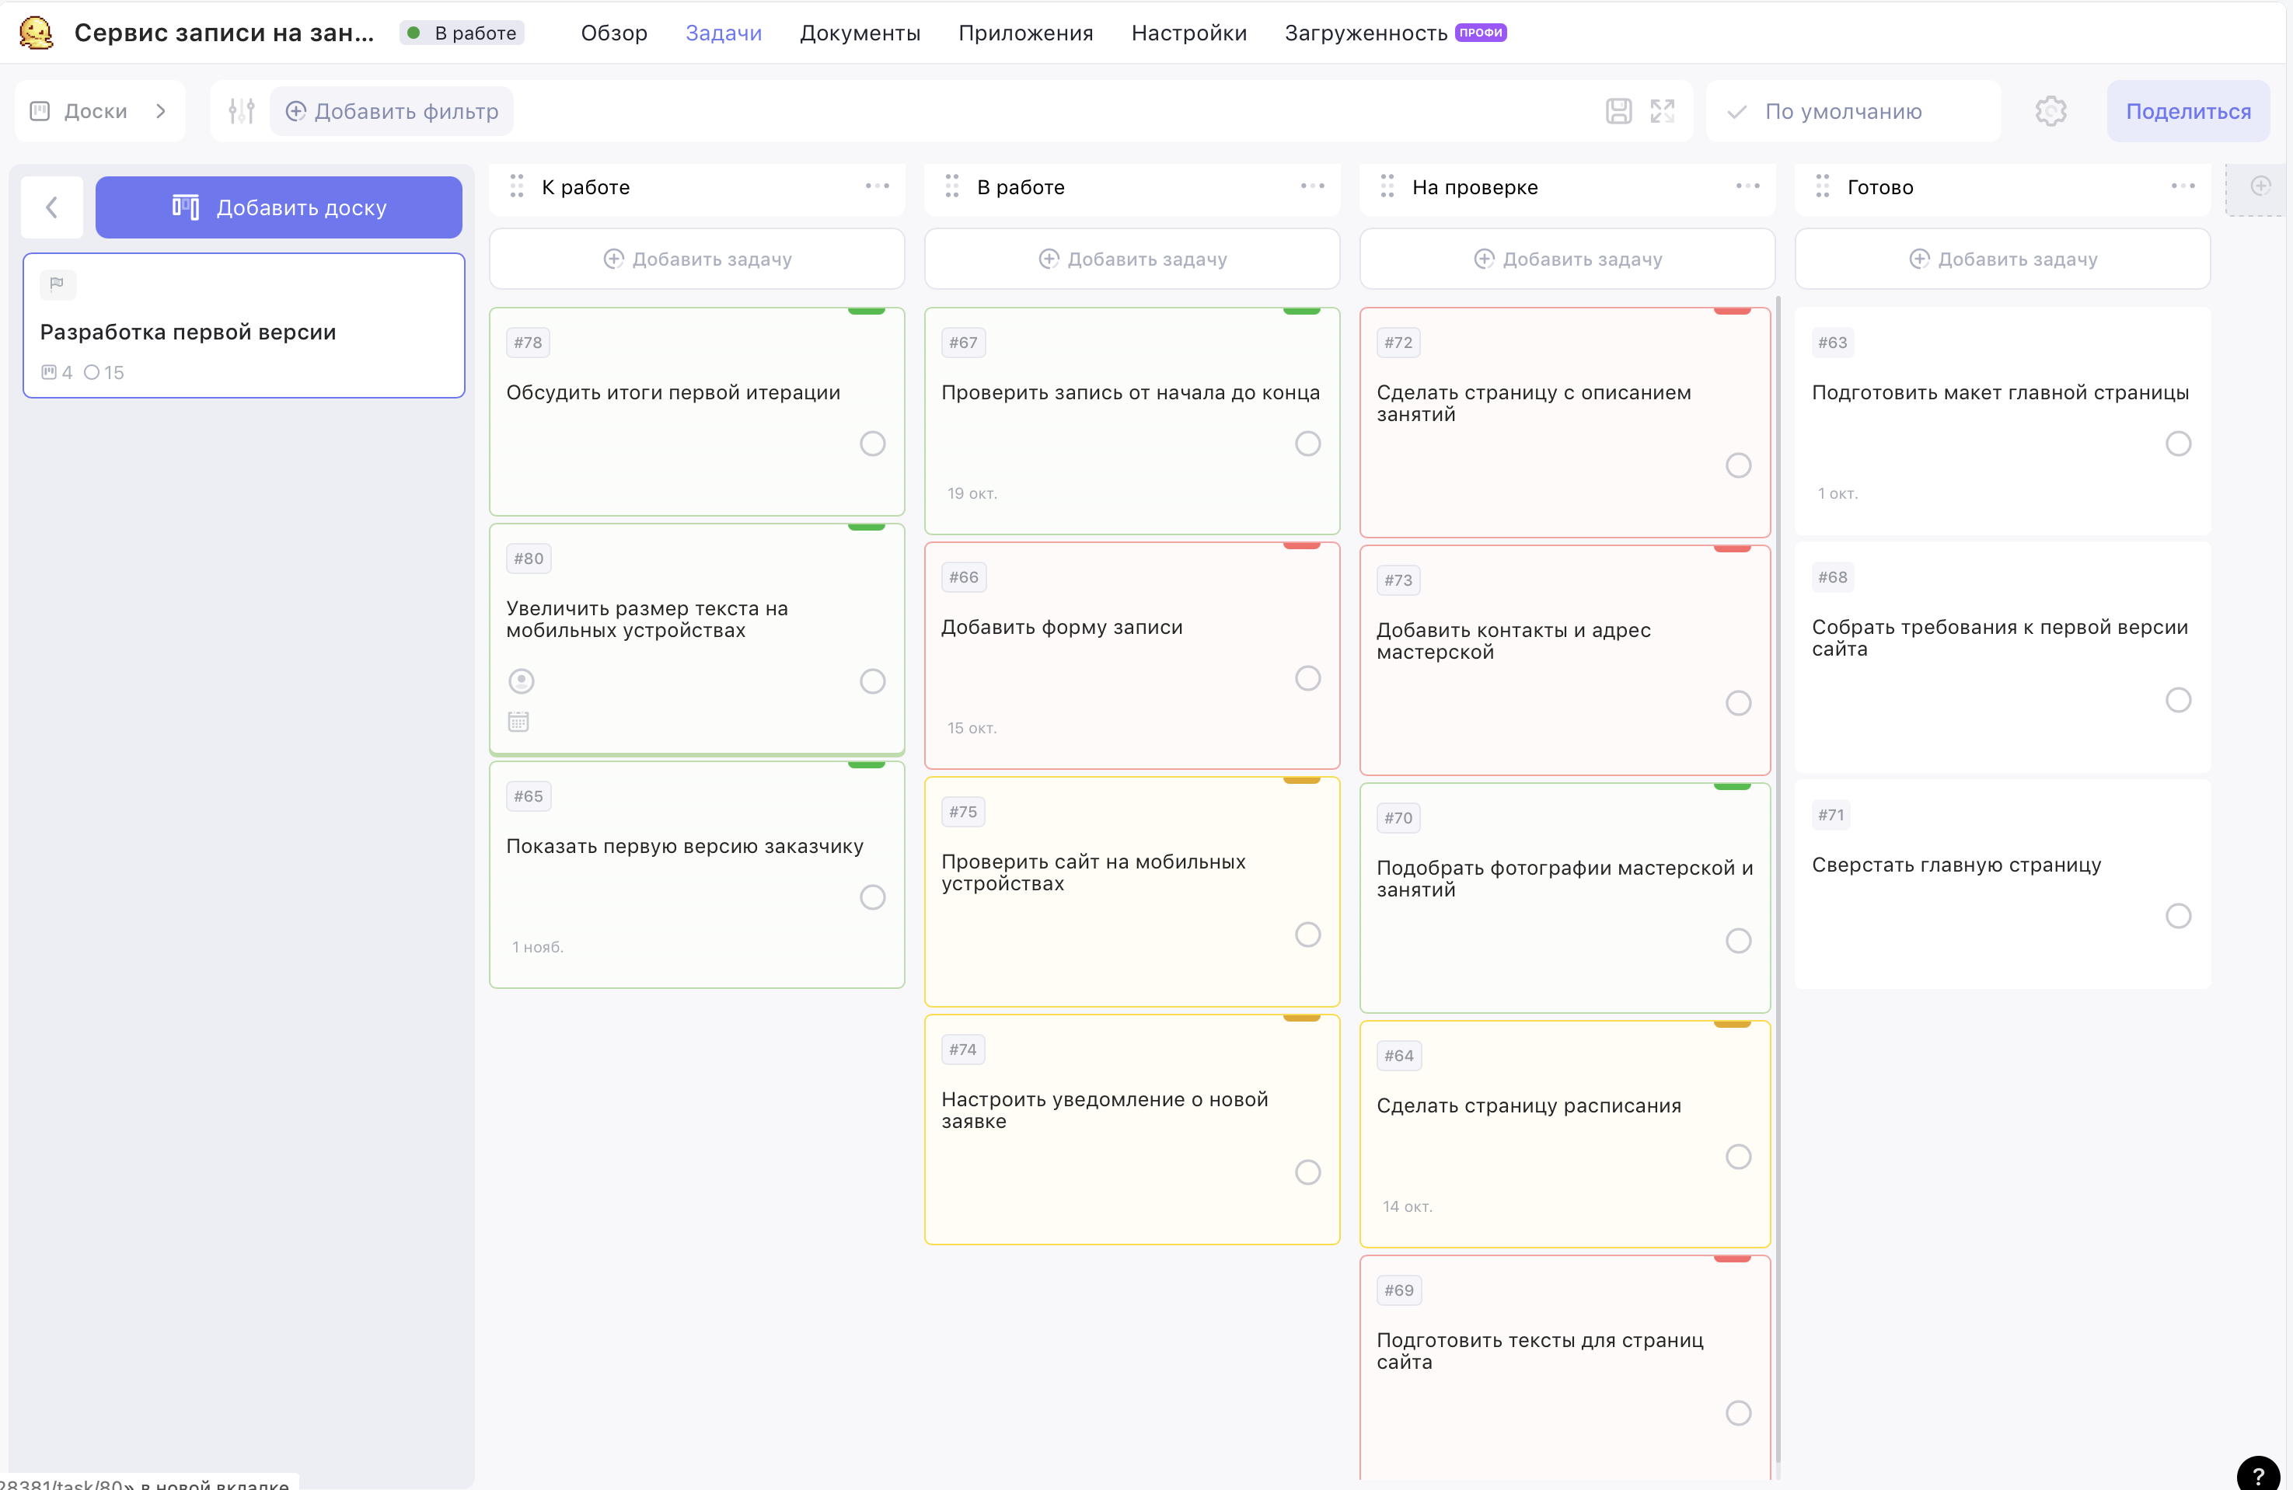
Task: Complete task #71 Сверстать главную страницу
Action: point(2178,916)
